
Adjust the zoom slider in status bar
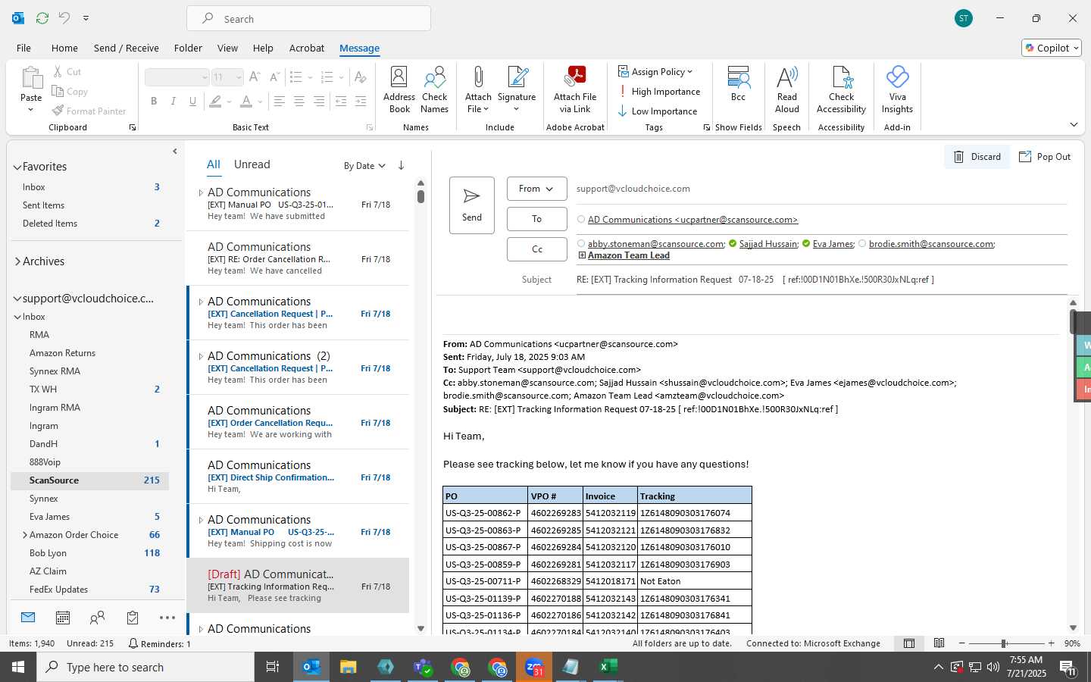1004,643
